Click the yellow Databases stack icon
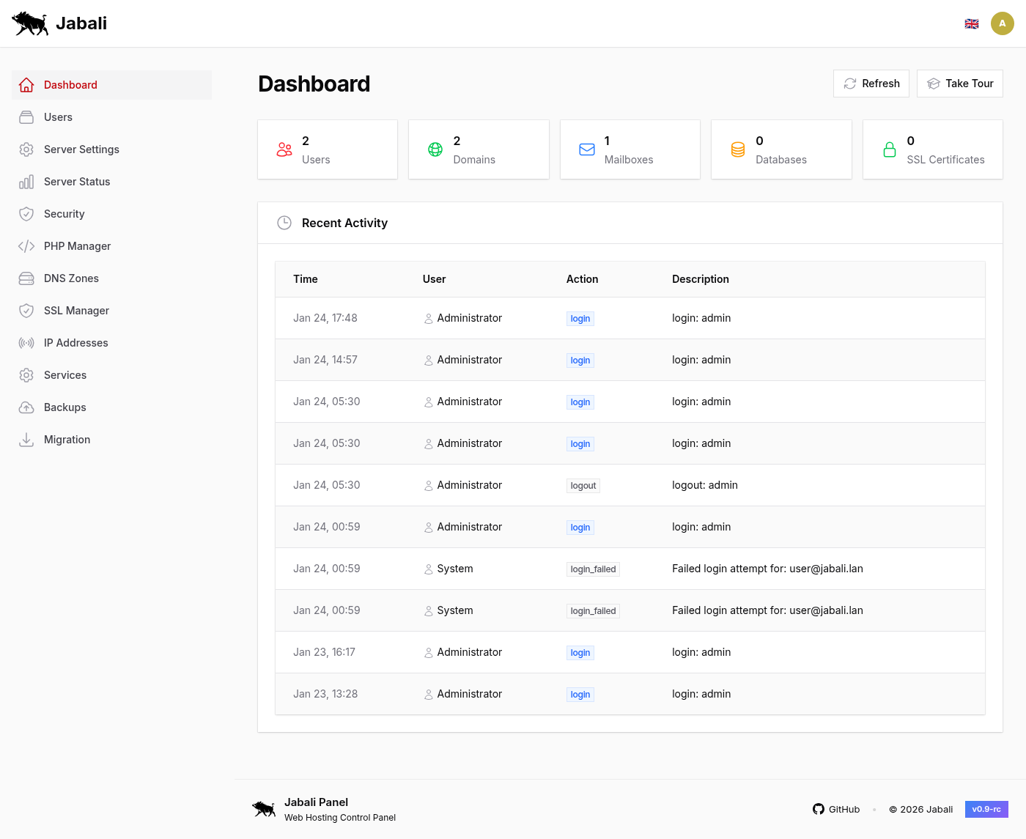The height and width of the screenshot is (839, 1026). 737,149
